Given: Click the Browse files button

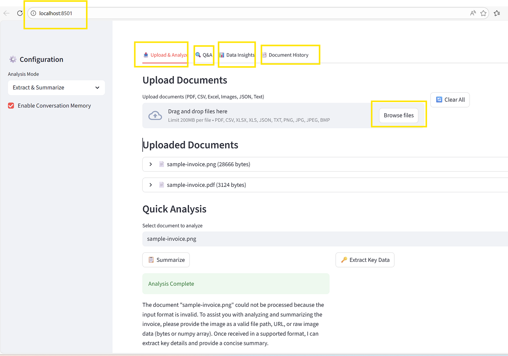Looking at the screenshot, I should 399,116.
